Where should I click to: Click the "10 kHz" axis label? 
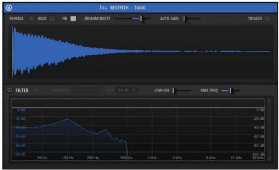236,158
